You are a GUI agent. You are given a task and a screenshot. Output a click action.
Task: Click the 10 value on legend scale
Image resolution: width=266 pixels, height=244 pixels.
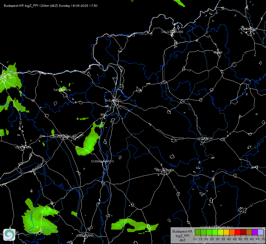[x=195, y=239]
